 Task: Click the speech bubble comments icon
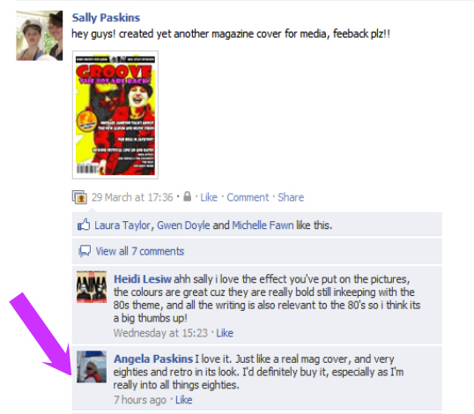pos(85,251)
